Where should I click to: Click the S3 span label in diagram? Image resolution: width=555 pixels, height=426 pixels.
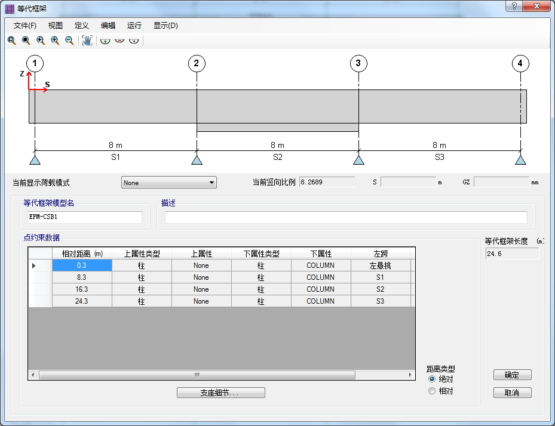coord(439,157)
